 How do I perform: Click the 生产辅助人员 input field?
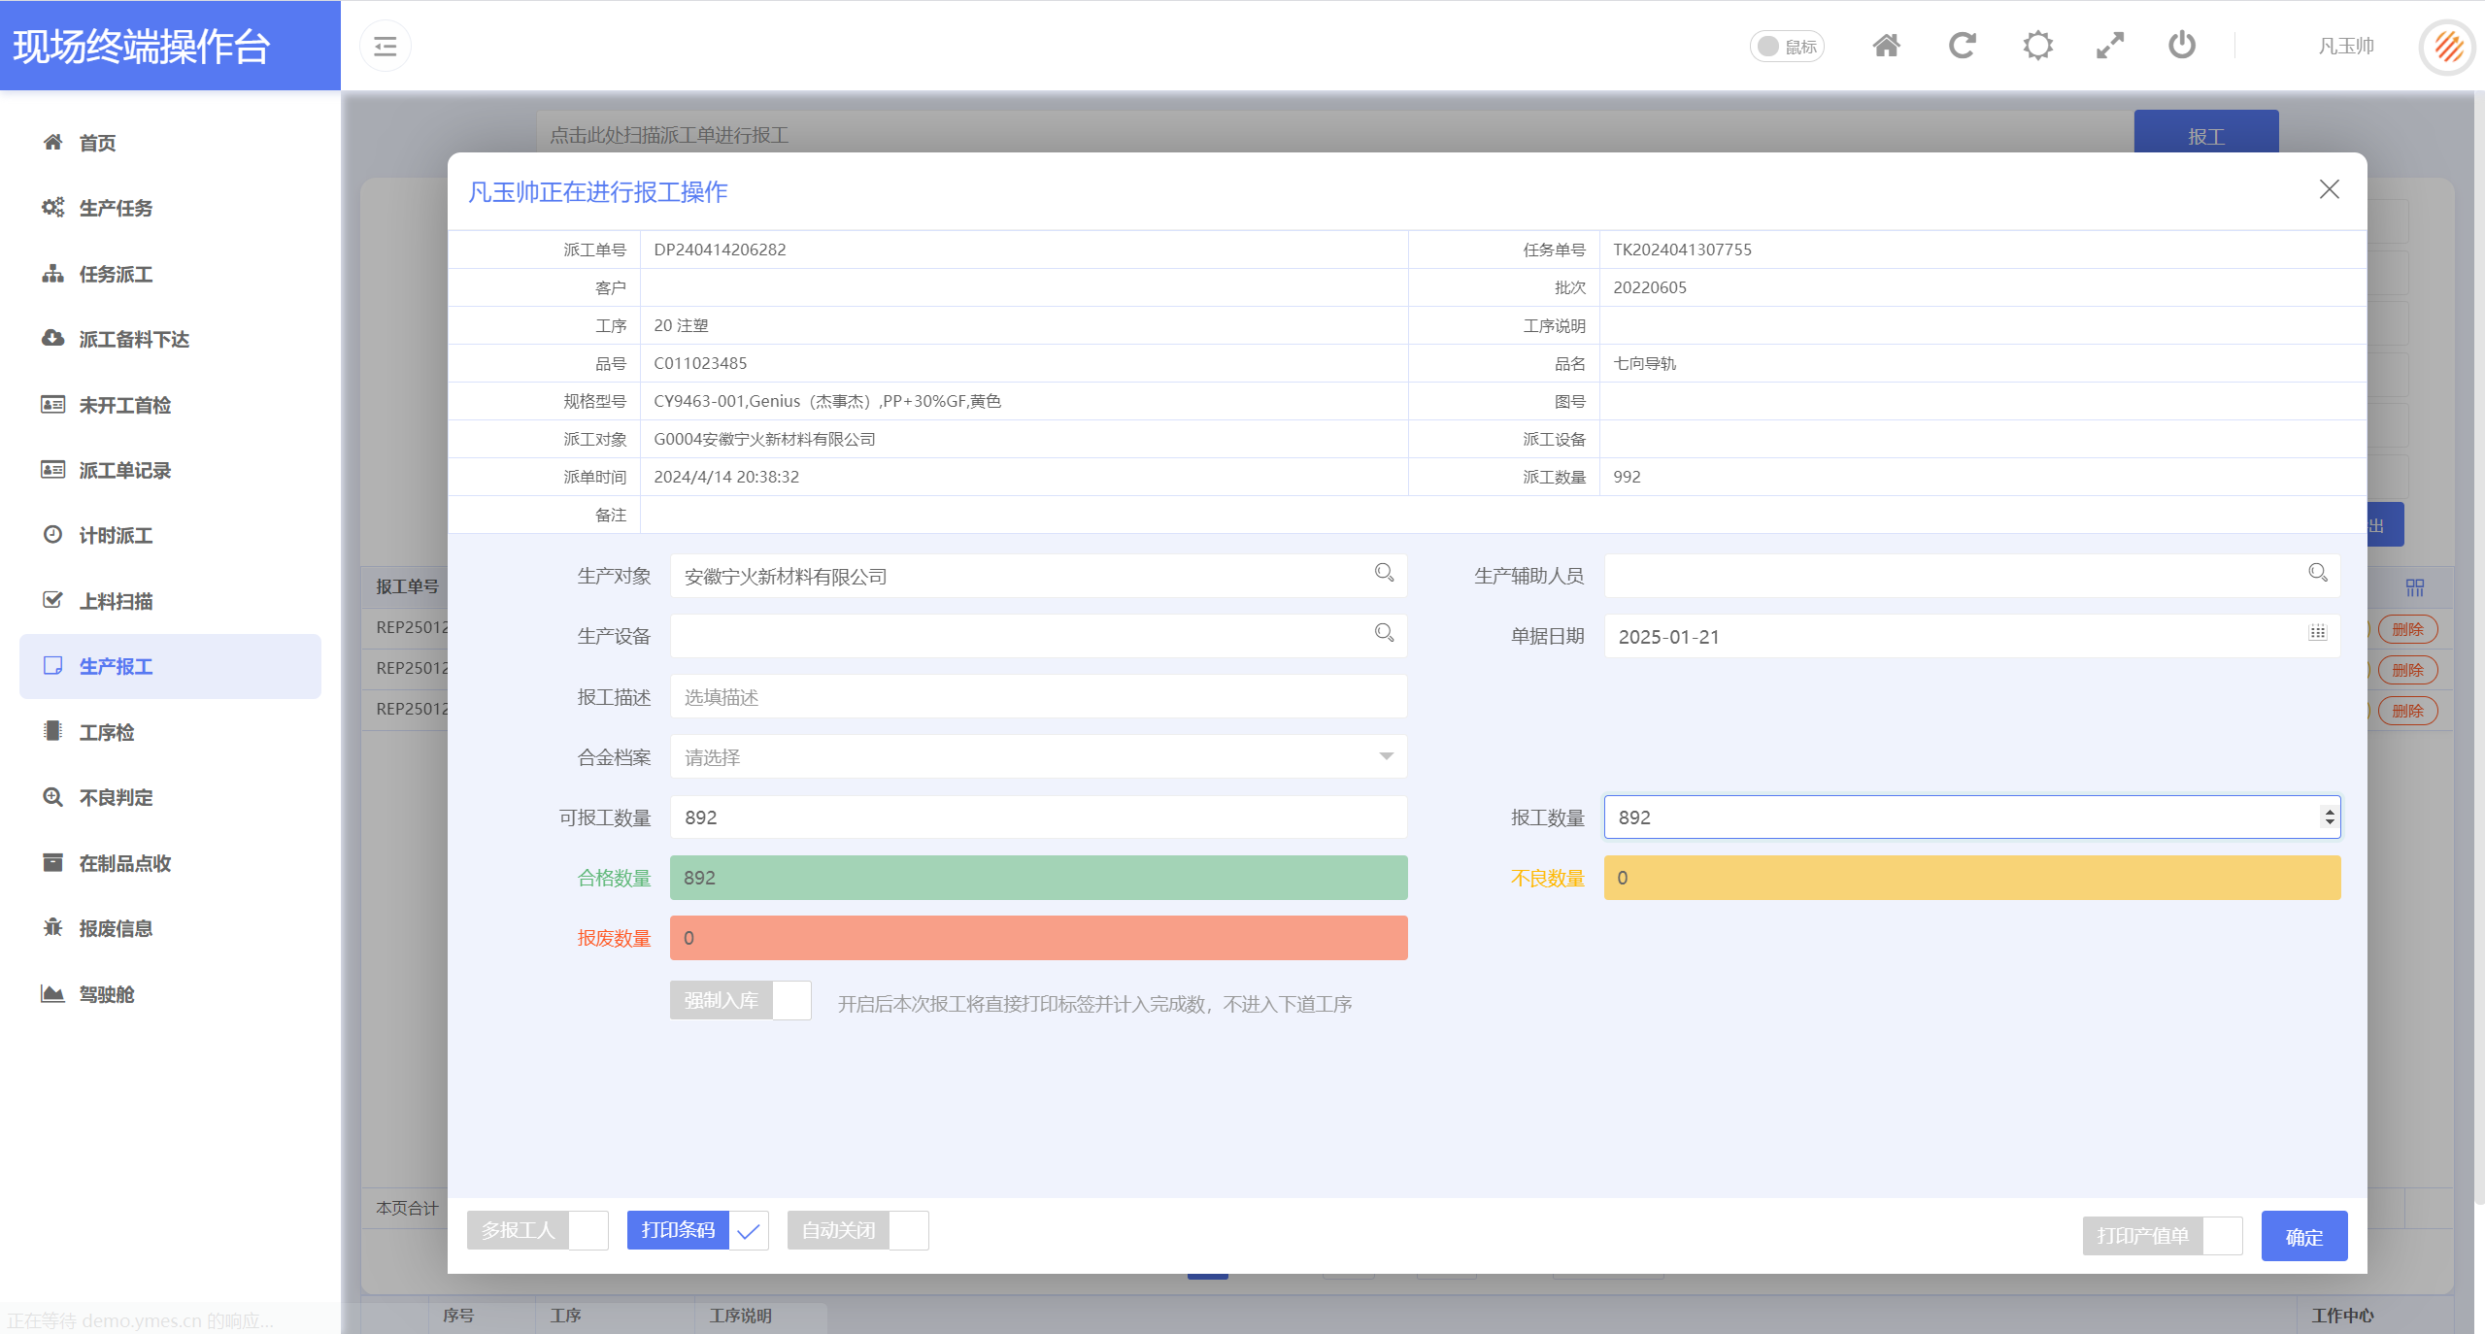[x=1971, y=576]
